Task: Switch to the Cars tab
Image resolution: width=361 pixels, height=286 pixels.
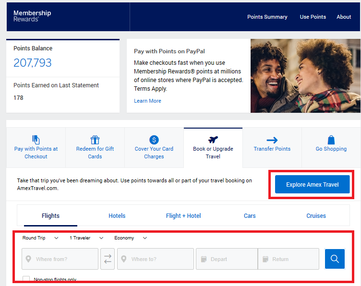Action: 250,216
